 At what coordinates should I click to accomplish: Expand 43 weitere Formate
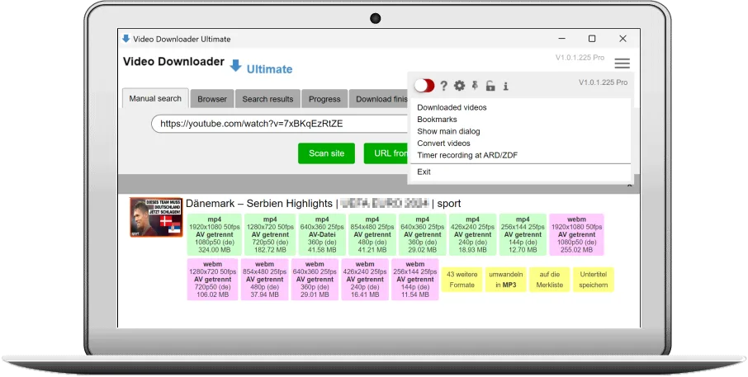tap(462, 280)
